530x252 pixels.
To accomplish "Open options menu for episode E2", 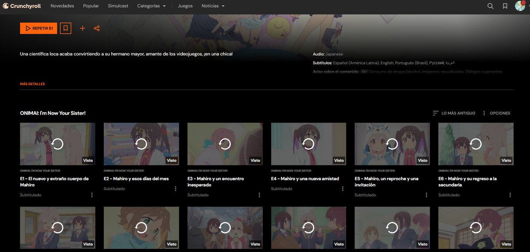I will pos(175,188).
